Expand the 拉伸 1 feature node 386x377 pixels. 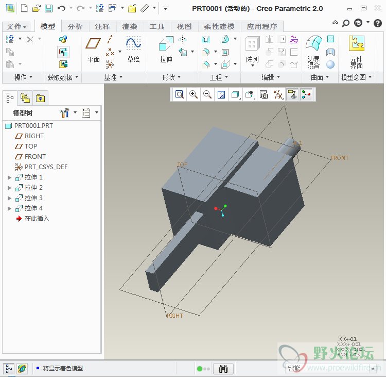pos(9,177)
